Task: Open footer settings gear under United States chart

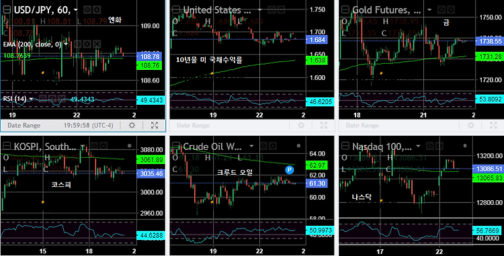Action: point(301,125)
